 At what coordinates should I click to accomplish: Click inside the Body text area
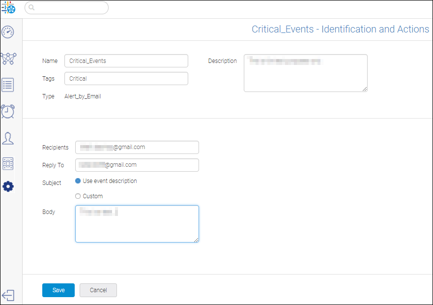(137, 224)
